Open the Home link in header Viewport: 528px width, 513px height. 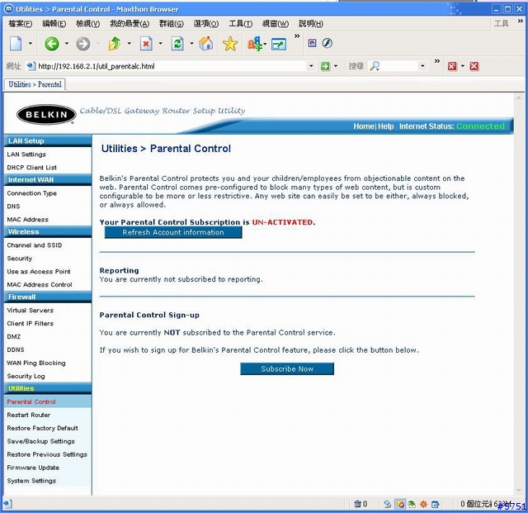pos(364,126)
